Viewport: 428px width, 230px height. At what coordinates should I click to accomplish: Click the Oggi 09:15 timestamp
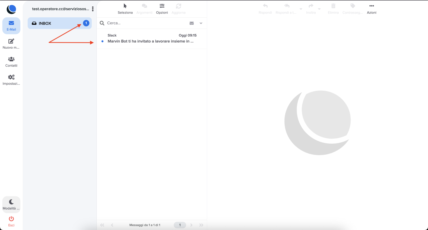[x=188, y=35]
